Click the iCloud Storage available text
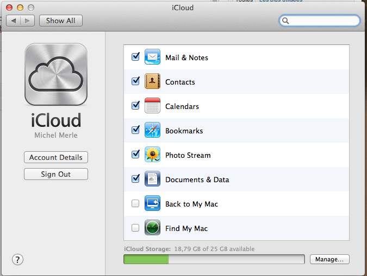 (189, 249)
